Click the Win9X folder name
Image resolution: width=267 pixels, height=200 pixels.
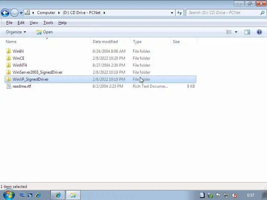[x=18, y=51]
